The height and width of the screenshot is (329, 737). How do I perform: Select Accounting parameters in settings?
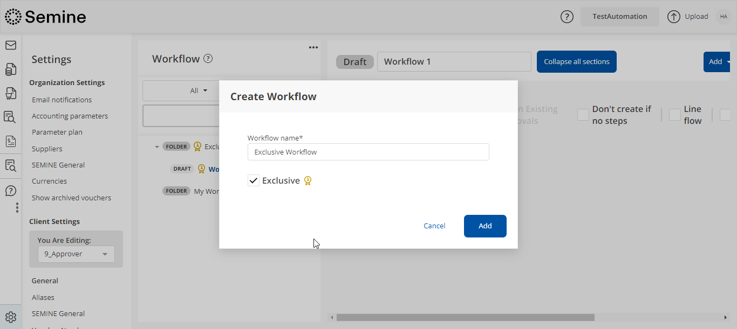(70, 116)
